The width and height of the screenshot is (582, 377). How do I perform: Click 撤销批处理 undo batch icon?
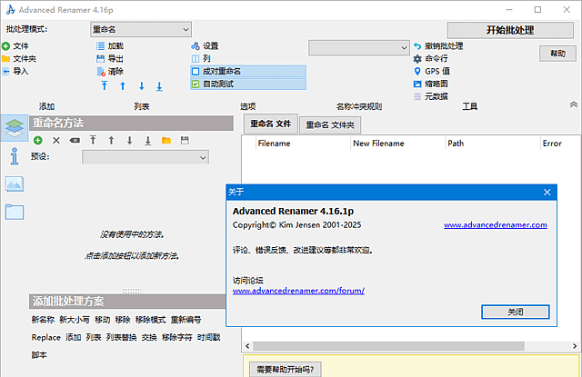click(417, 46)
